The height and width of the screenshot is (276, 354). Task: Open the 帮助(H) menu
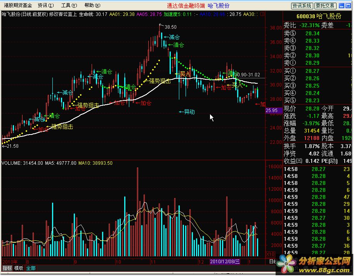point(92,5)
